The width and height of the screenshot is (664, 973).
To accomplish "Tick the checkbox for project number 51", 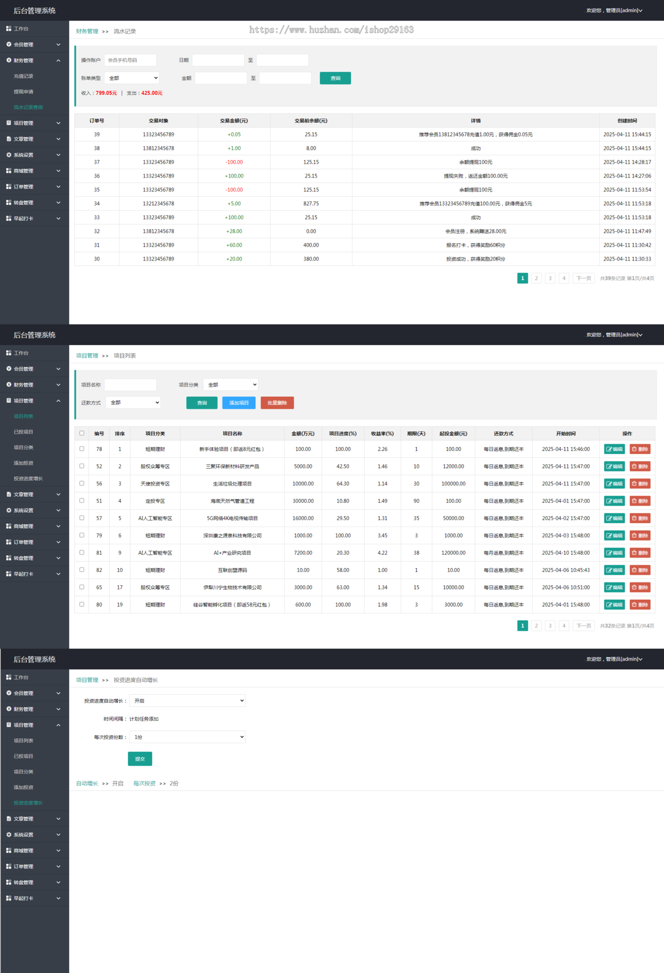I will pos(82,501).
